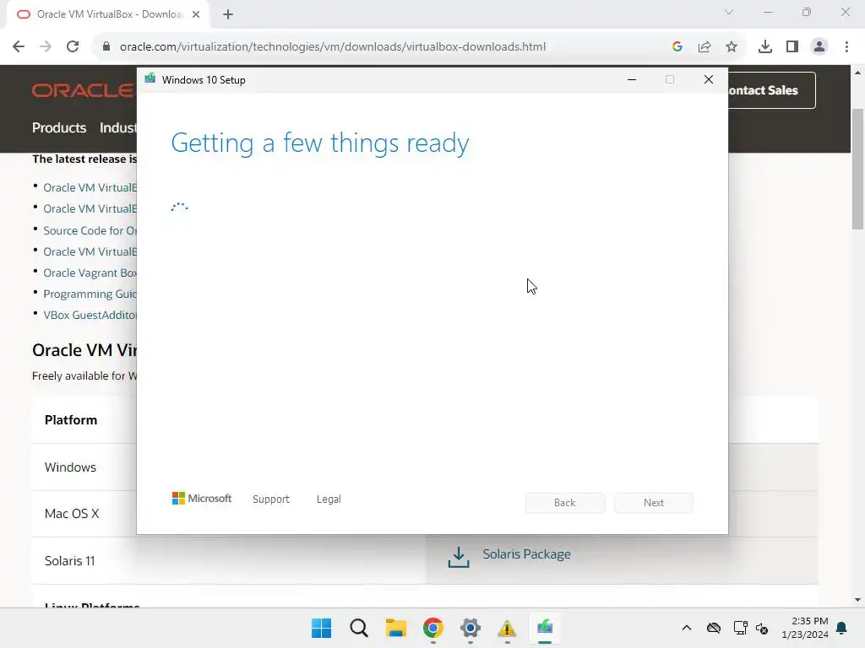Screen dimensions: 865x648
Task: Switch to the Oracle VM VirtualBox tab
Action: tap(109, 14)
